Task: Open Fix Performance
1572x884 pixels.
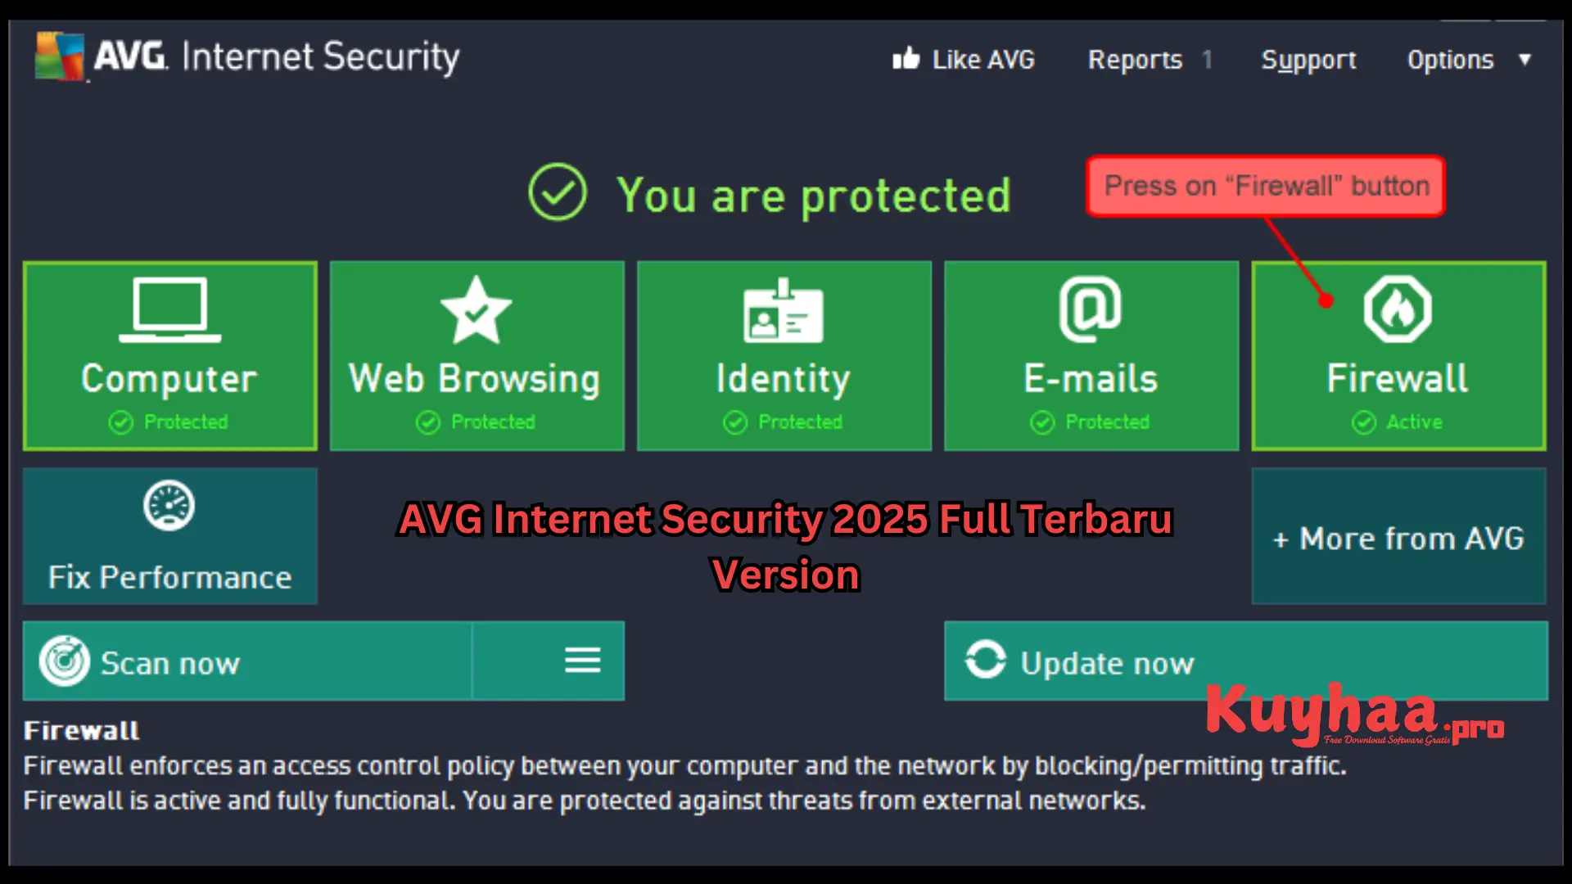Action: click(169, 536)
